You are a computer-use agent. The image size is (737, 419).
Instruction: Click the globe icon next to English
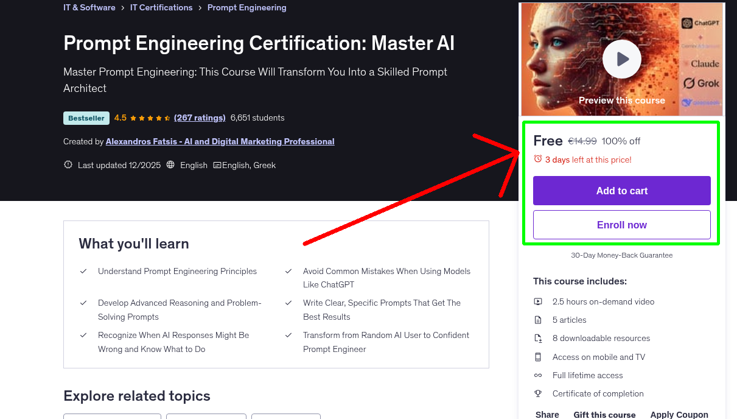(x=171, y=165)
